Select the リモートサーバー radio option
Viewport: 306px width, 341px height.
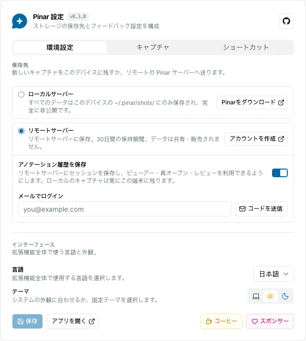point(22,131)
